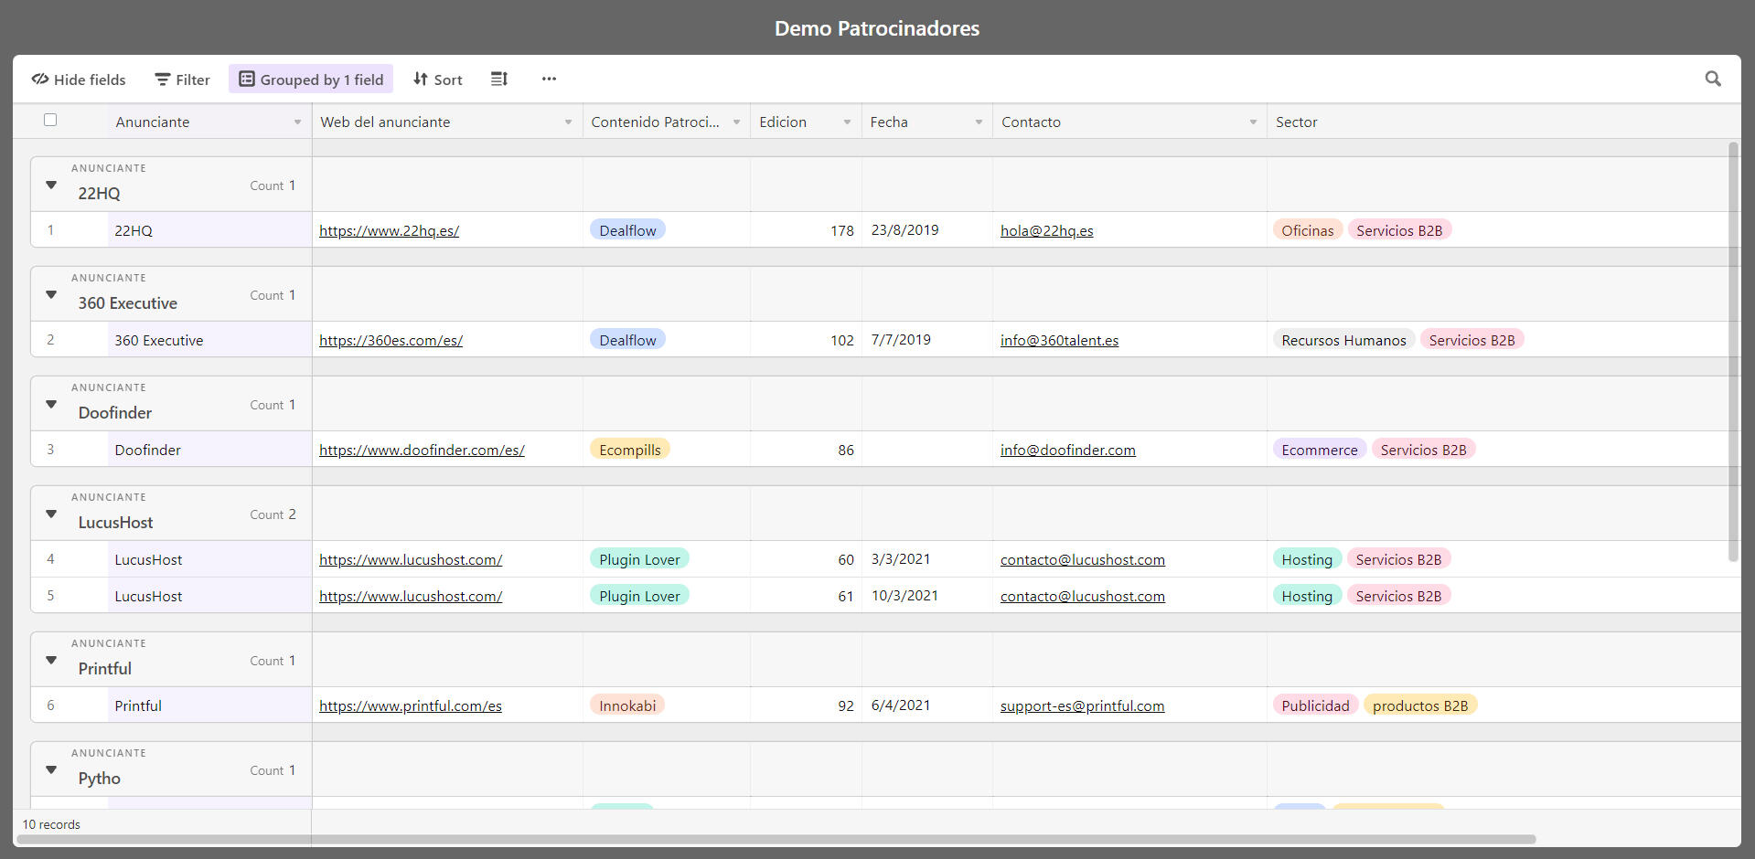Select the Printful cell in row 6
This screenshot has height=859, width=1755.
click(209, 705)
